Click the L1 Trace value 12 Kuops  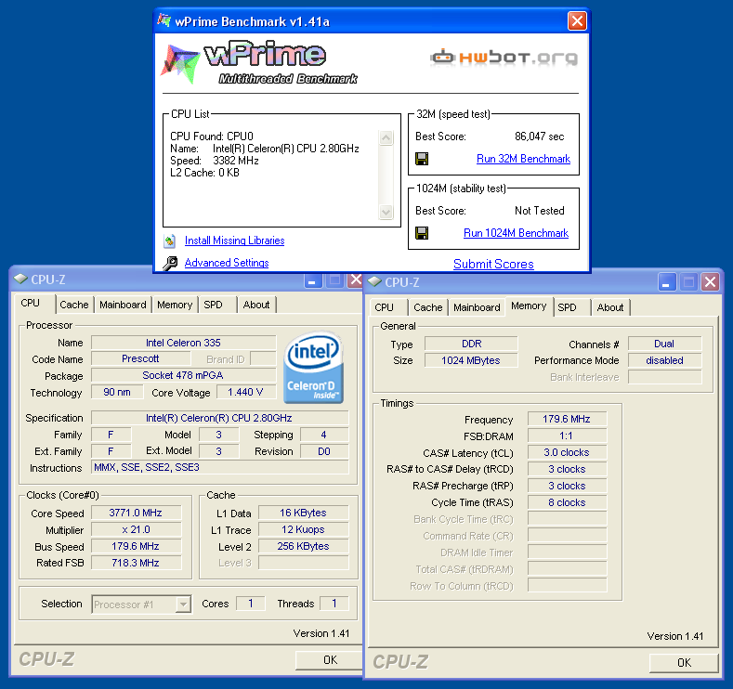[304, 529]
